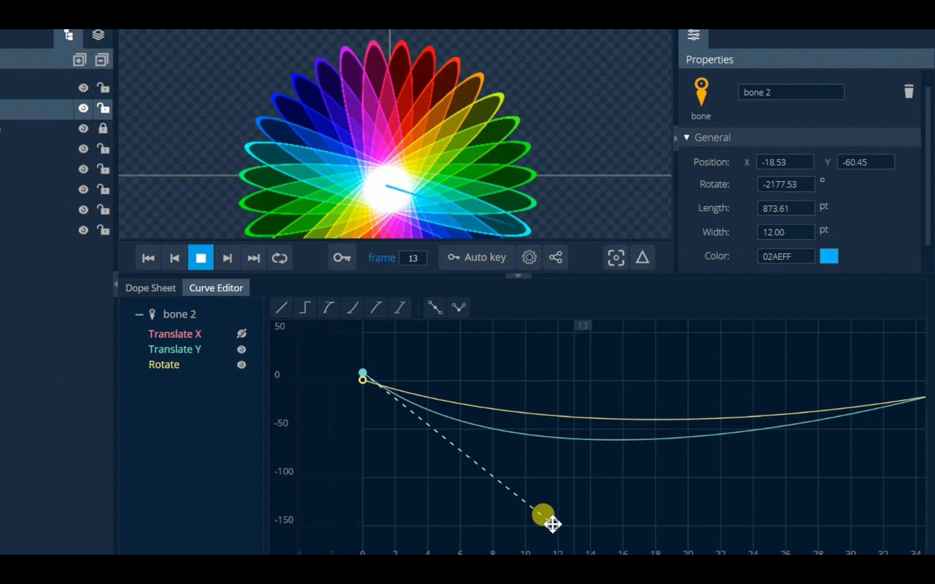This screenshot has height=584, width=935.
Task: Stop playback with the stop button
Action: tap(201, 258)
